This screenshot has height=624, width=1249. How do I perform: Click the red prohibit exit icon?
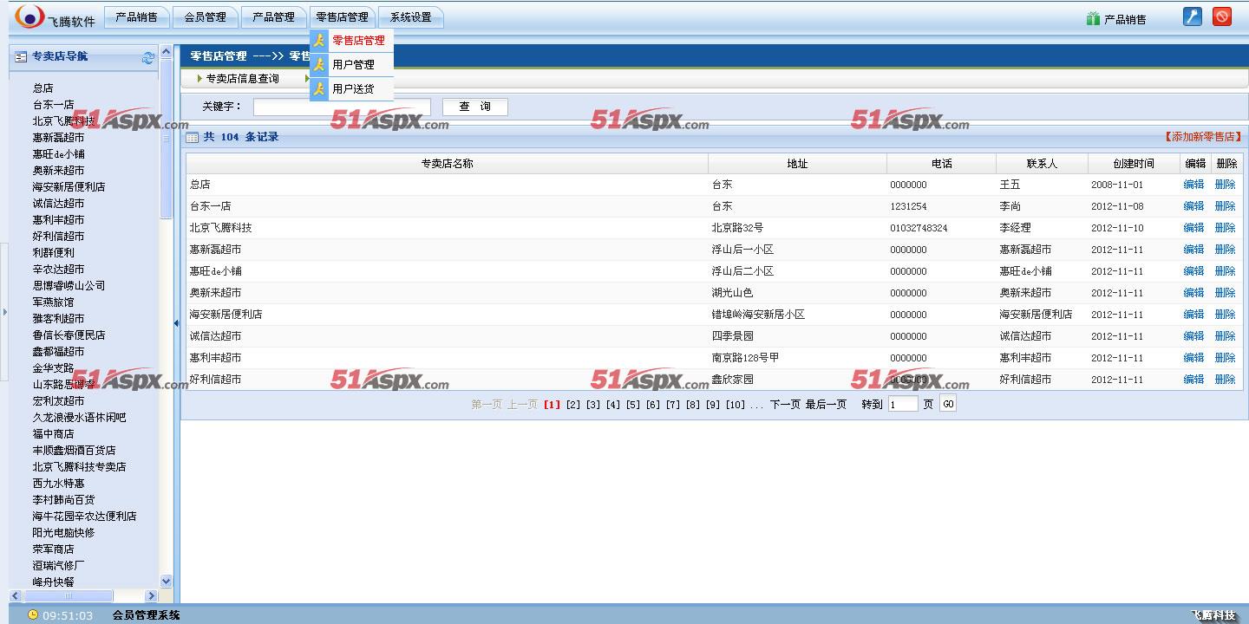[x=1222, y=16]
